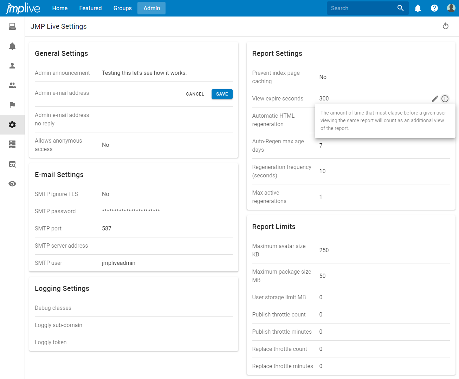Screen dimensions: 459x379
Task: Open the flagged content section
Action: coord(12,105)
